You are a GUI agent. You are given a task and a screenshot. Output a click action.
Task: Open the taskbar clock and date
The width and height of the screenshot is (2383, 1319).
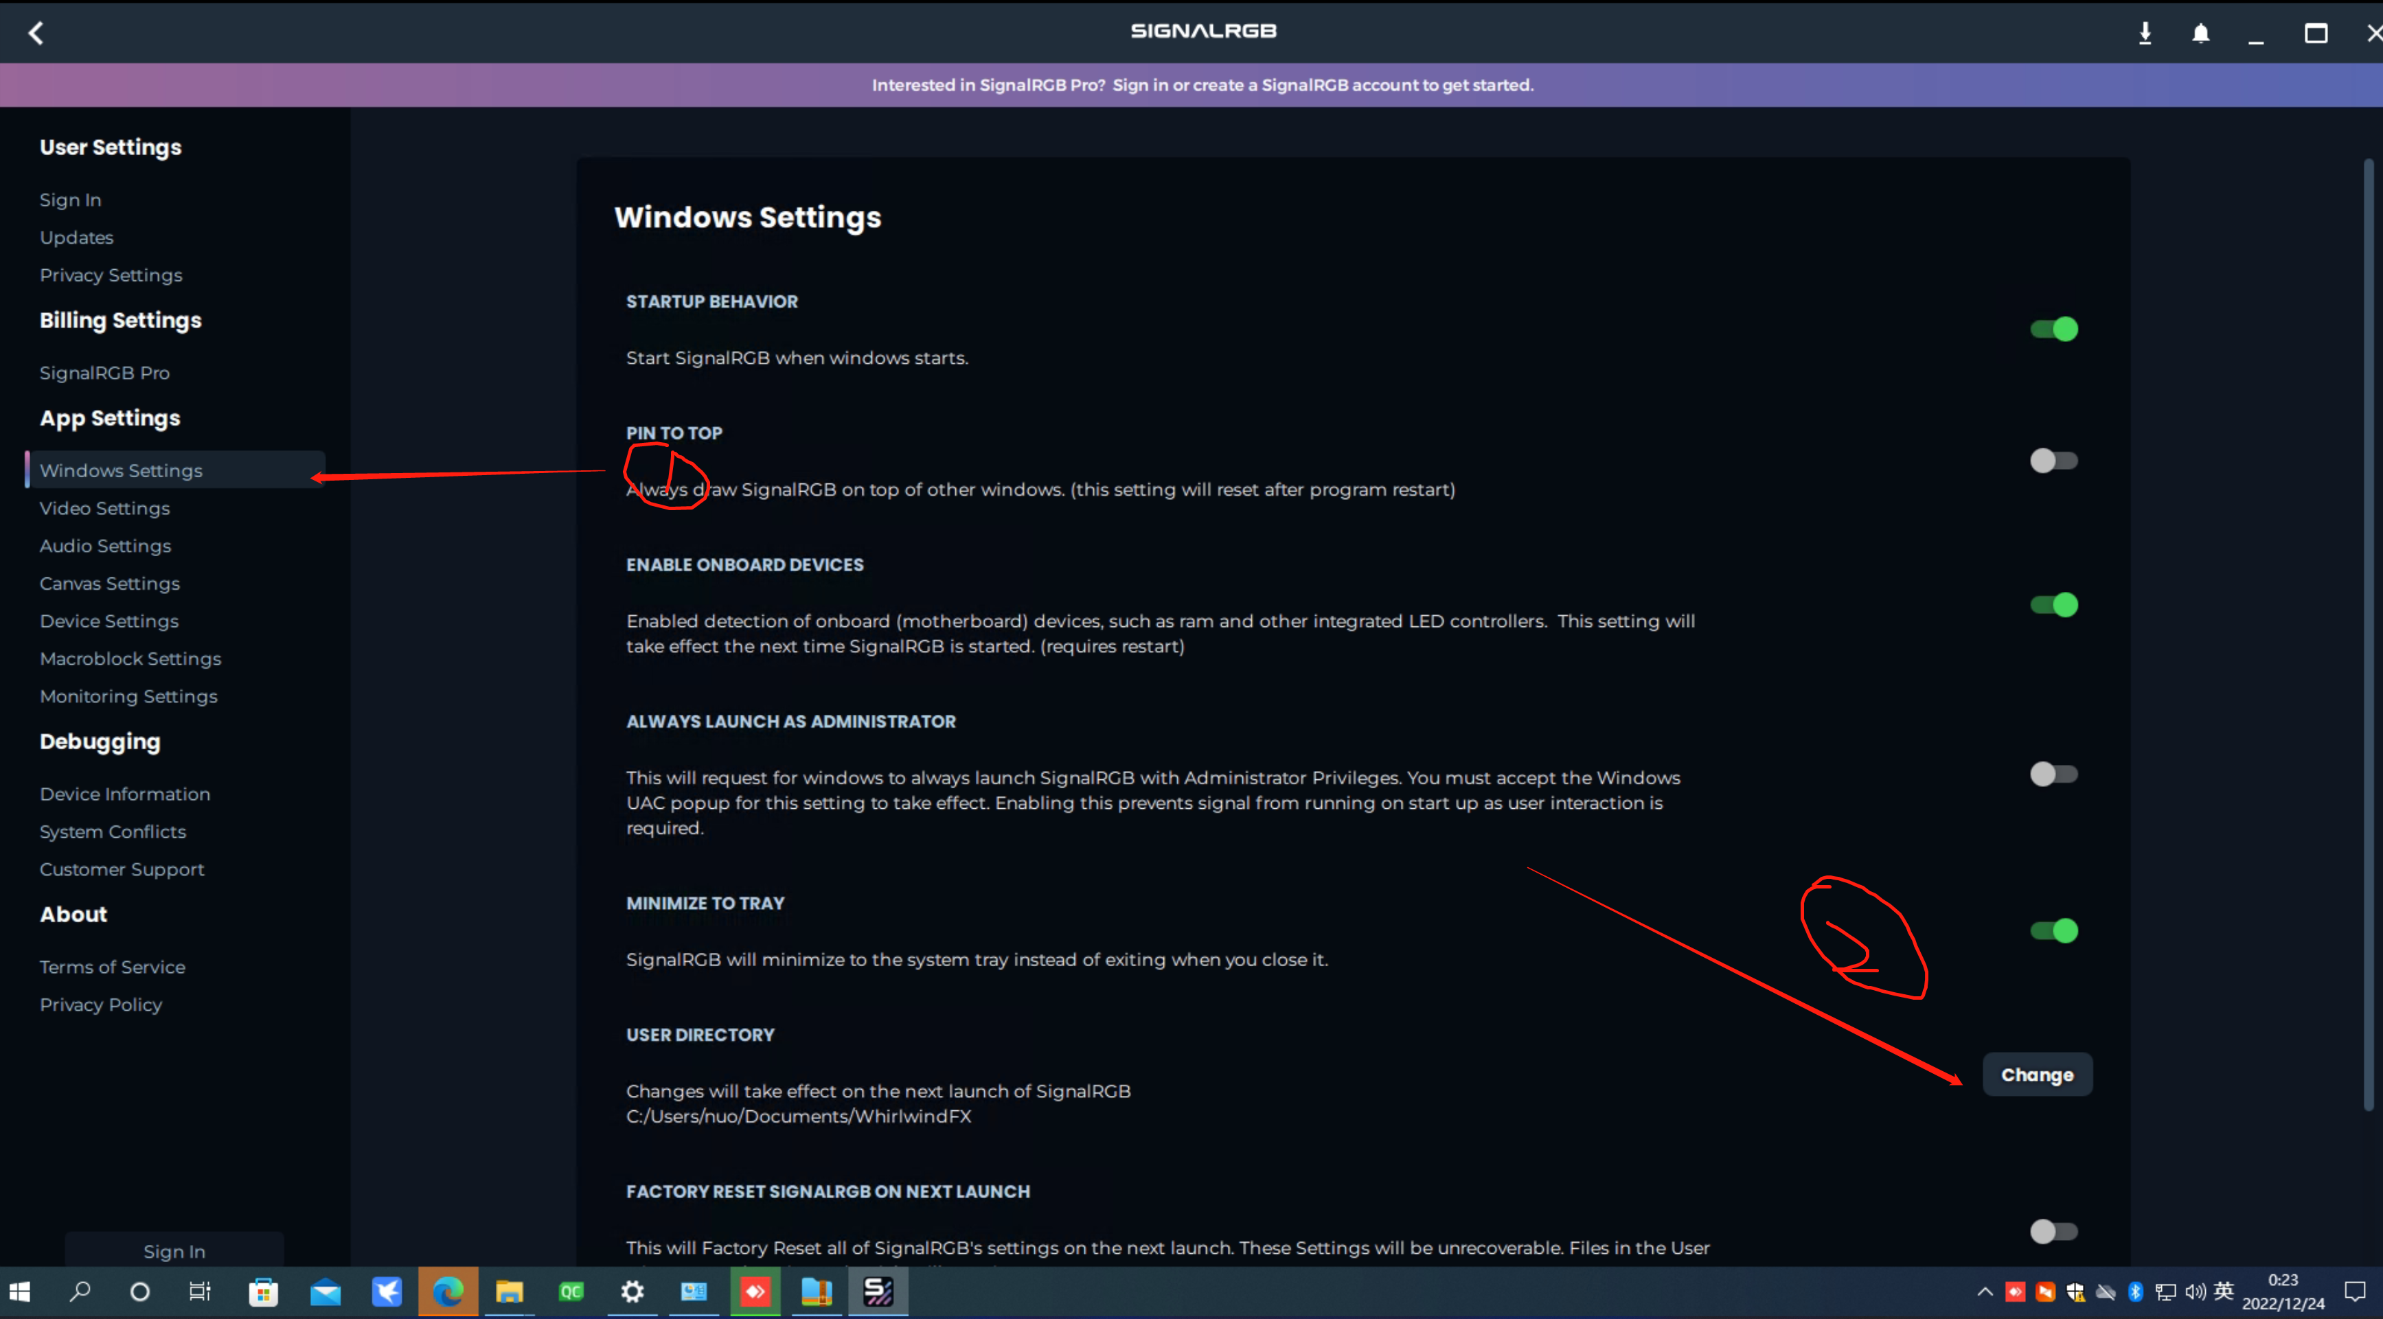click(x=2283, y=1292)
